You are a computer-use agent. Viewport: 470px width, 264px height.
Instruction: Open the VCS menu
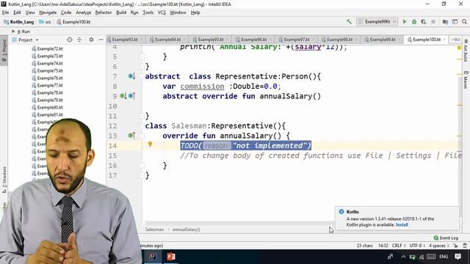[x=162, y=12]
